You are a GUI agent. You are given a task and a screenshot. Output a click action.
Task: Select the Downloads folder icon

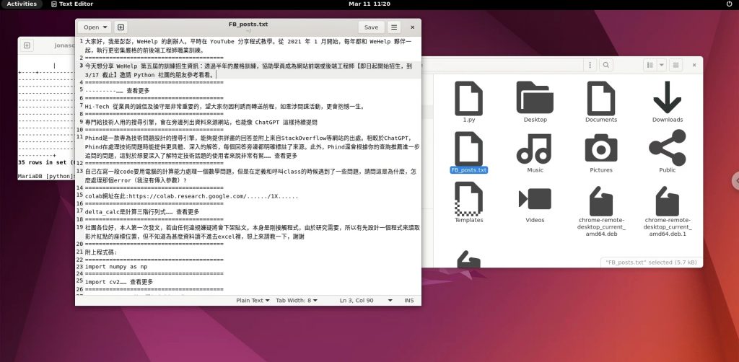point(667,97)
